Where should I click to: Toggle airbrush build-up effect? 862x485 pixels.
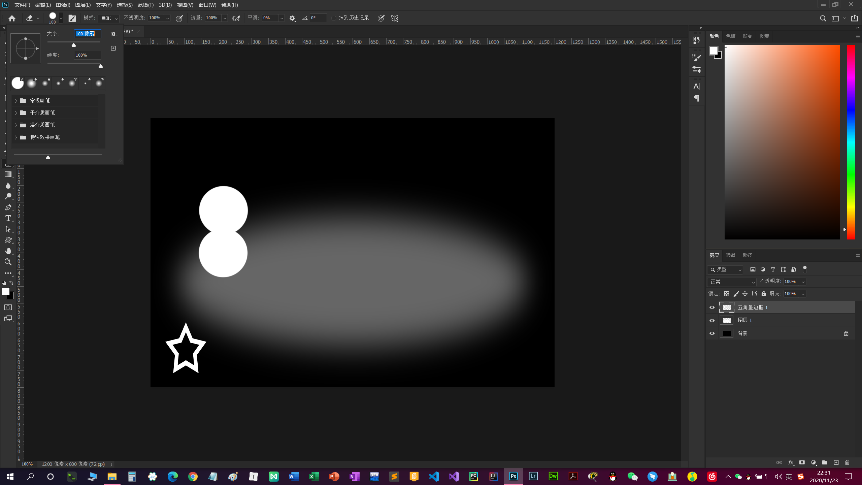pos(236,18)
